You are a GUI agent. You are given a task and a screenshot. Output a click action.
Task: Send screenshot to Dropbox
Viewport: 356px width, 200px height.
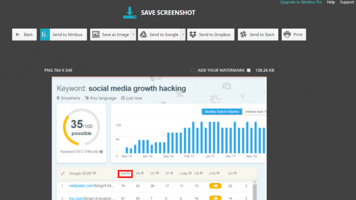coord(210,35)
